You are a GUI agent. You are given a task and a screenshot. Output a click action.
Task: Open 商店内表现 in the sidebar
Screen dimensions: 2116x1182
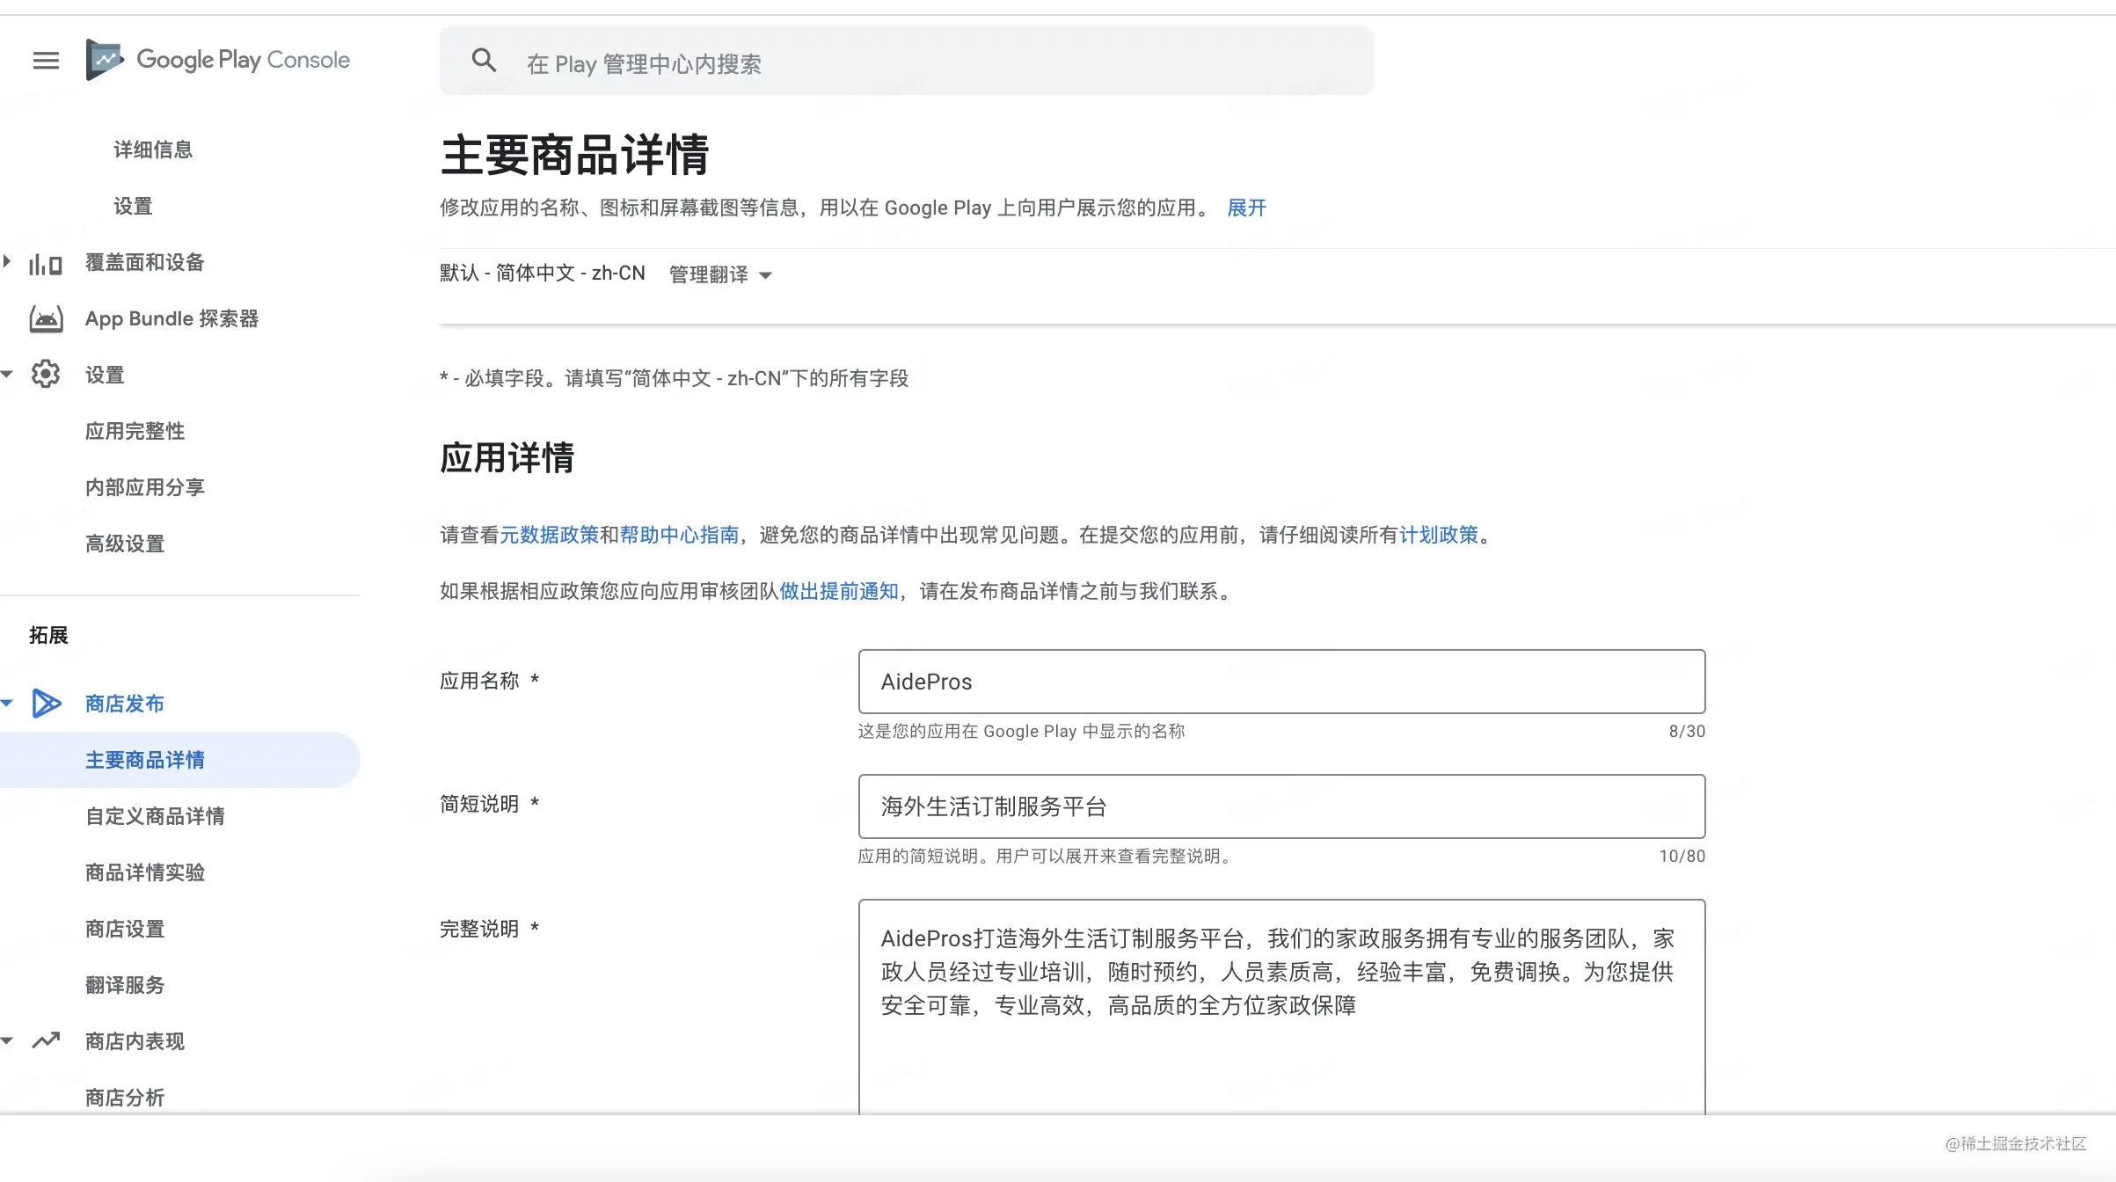coord(135,1042)
